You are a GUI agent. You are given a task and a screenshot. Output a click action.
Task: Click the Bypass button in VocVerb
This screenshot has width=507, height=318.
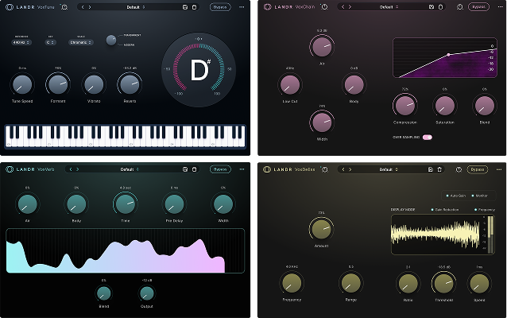220,169
